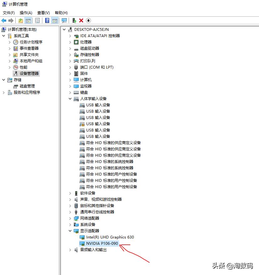Viewport: 259px width, 275px height.
Task: Expand the 显示适配器 tree node
Action: pos(70,231)
